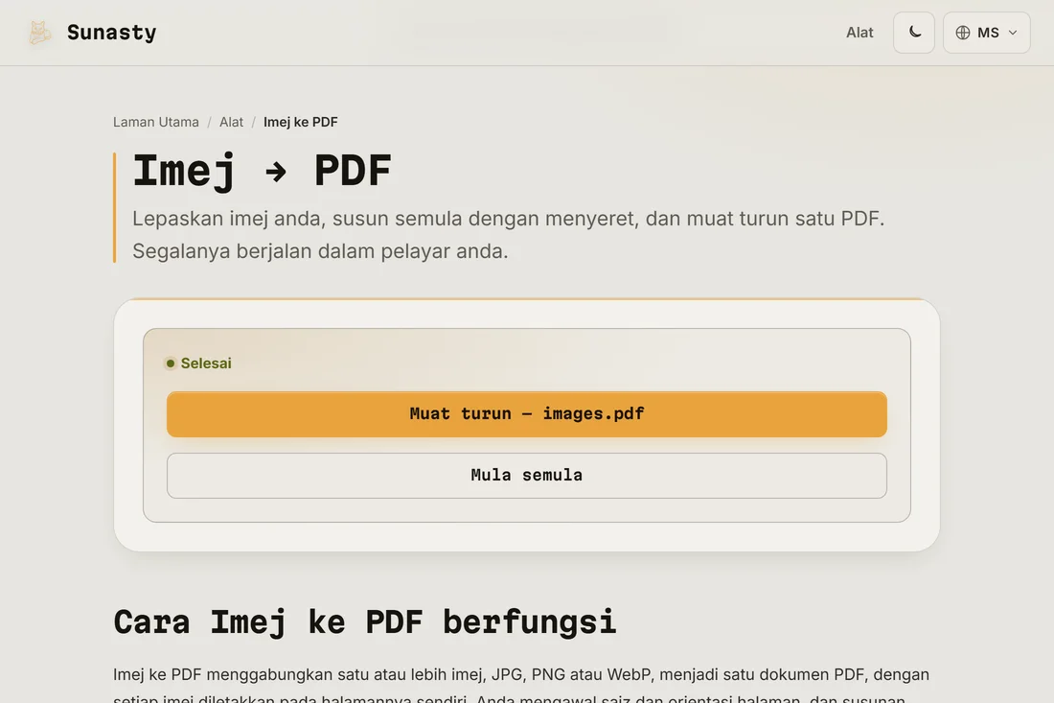Expand the MS language dropdown
This screenshot has height=703, width=1054.
coord(986,33)
